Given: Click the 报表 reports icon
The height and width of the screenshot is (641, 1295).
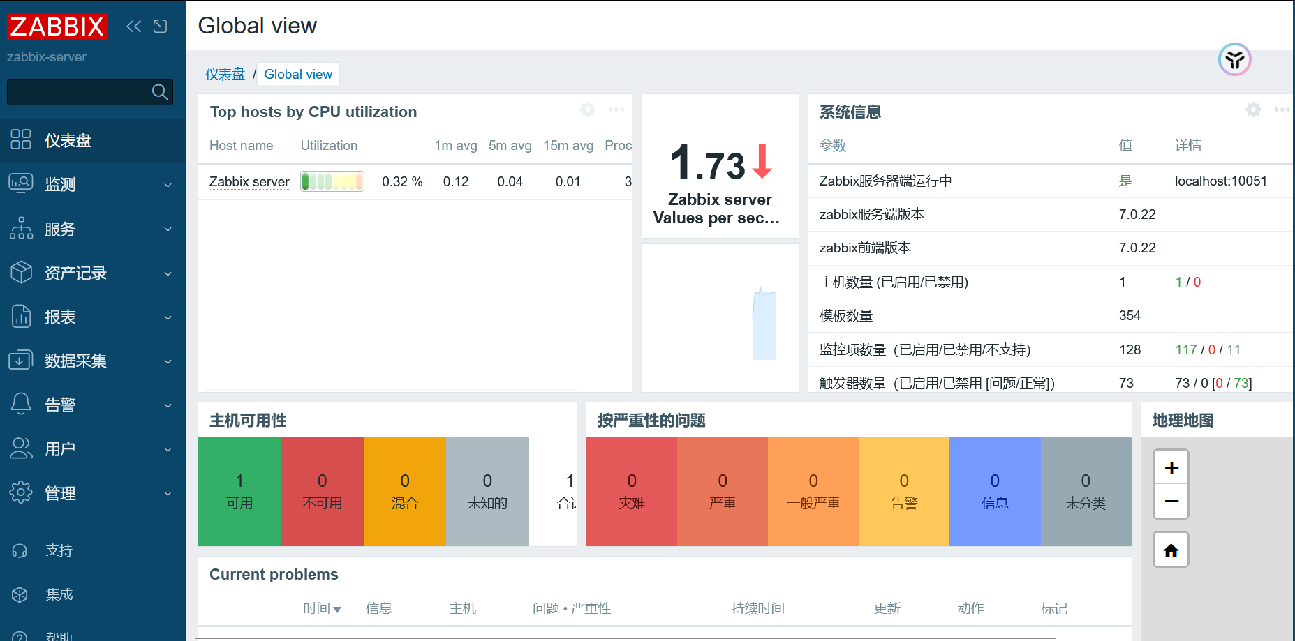Looking at the screenshot, I should (21, 317).
